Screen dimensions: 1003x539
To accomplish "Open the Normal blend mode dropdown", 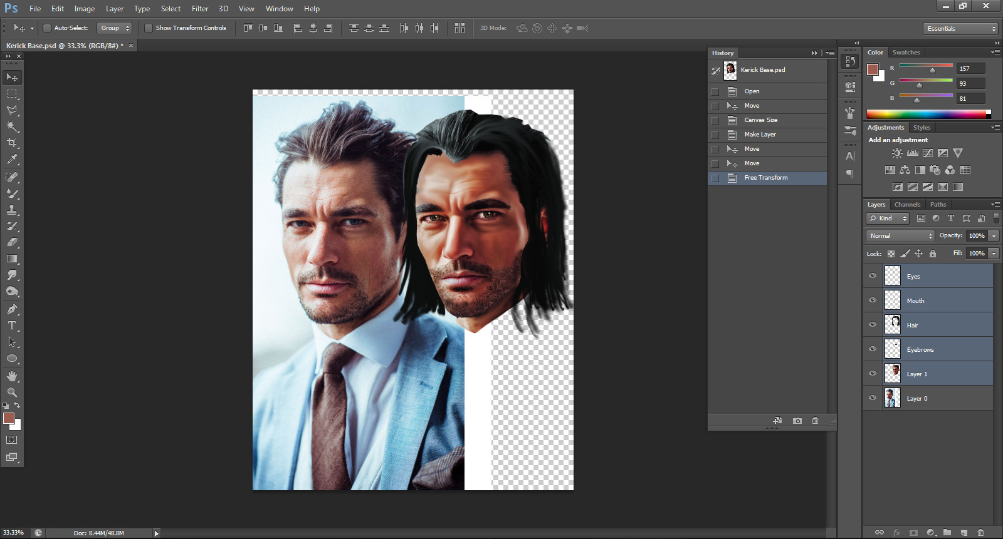I will 901,236.
